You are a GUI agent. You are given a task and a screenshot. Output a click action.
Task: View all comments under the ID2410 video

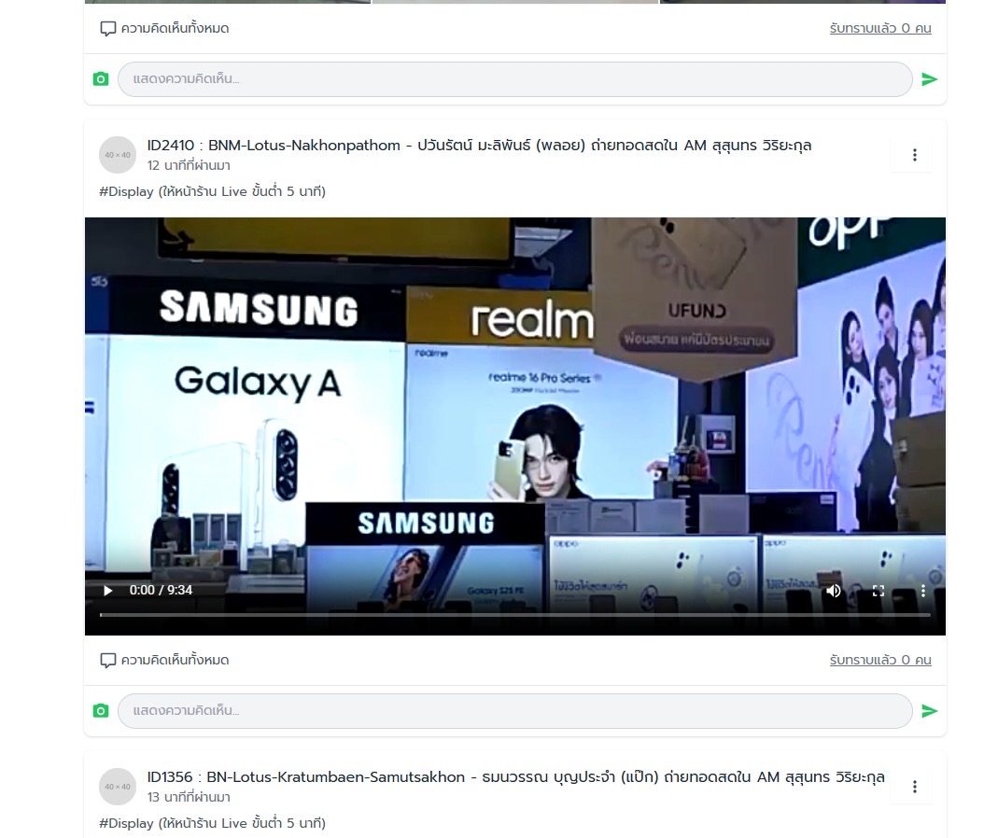[x=164, y=660]
